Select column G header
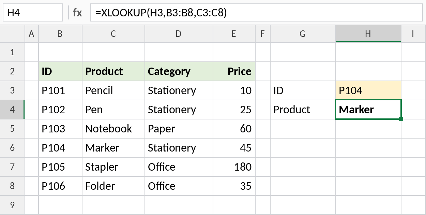This screenshot has width=426, height=215. point(303,34)
